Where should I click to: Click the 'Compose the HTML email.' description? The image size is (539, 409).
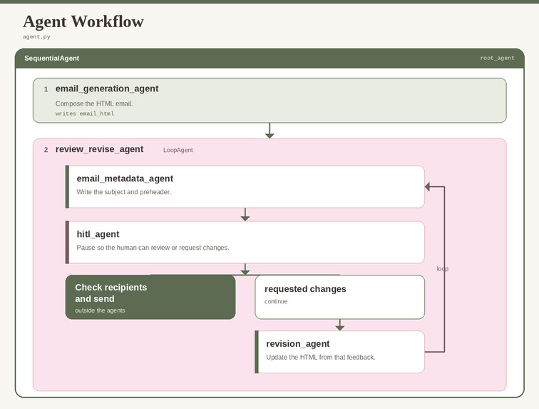(x=94, y=103)
